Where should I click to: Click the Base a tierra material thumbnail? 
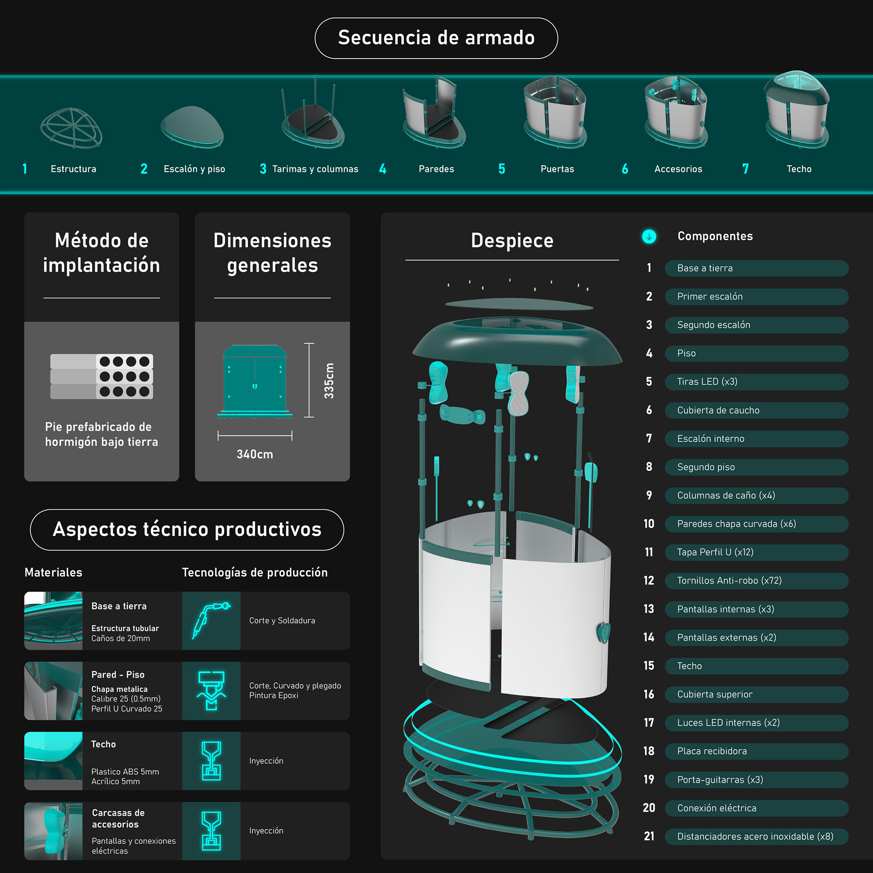tap(53, 621)
